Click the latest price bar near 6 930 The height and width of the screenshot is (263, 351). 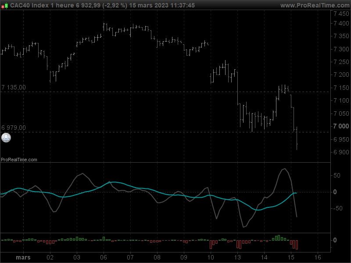pyautogui.click(x=297, y=139)
